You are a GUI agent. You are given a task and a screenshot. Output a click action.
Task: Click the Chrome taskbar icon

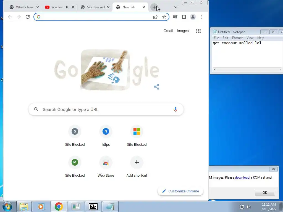pyautogui.click(x=59, y=206)
